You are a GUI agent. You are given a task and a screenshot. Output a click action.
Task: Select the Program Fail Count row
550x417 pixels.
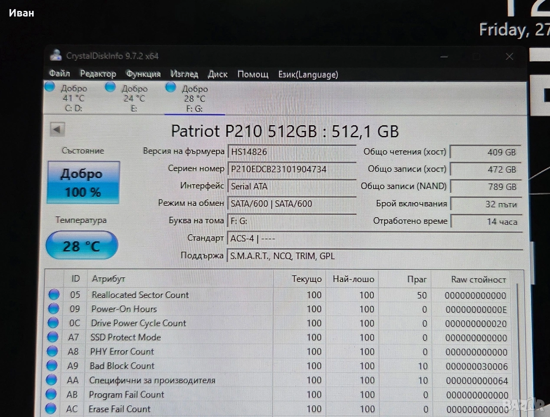(126, 394)
